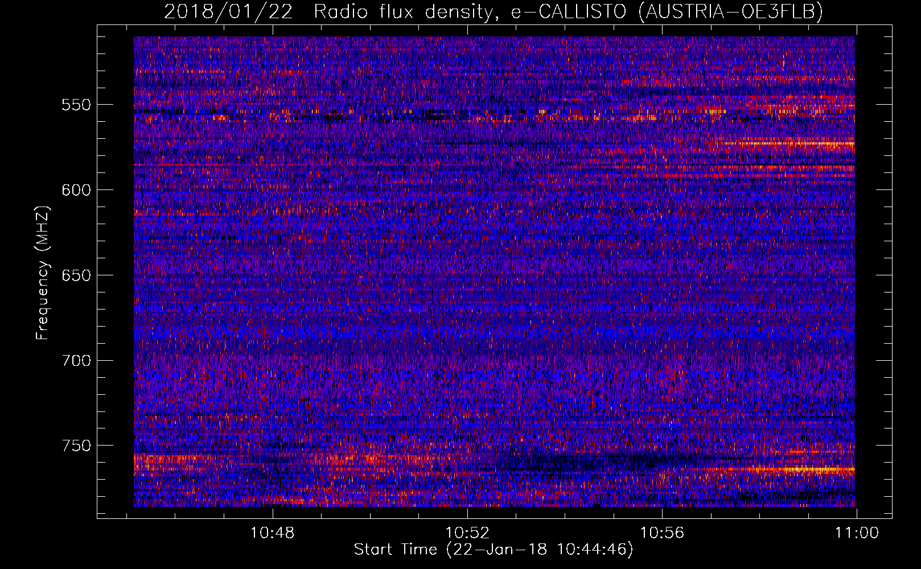This screenshot has height=569, width=921.
Task: Click the 11:00 time tick label
Action: click(x=857, y=533)
